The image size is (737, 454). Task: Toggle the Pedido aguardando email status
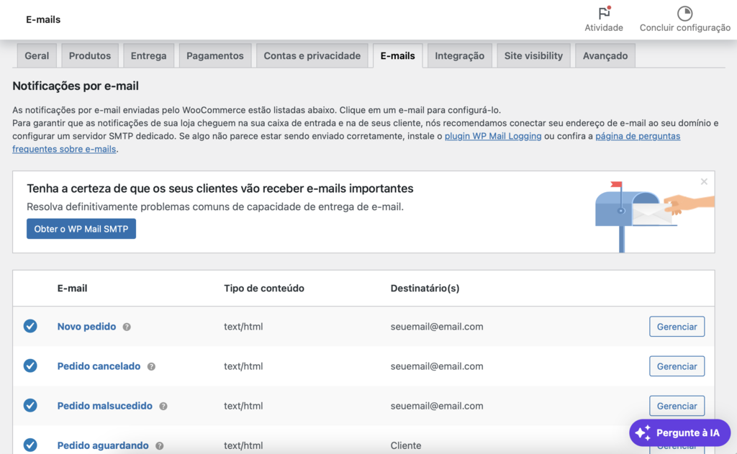[x=30, y=445]
